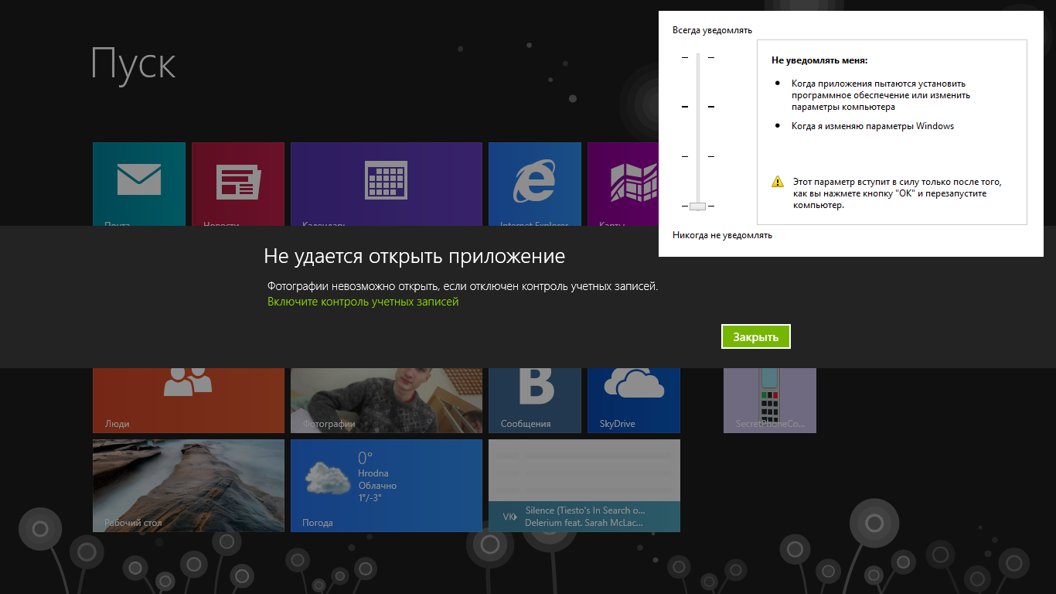Viewport: 1056px width, 594px height.
Task: Open the Люди people tile
Action: pos(189,401)
